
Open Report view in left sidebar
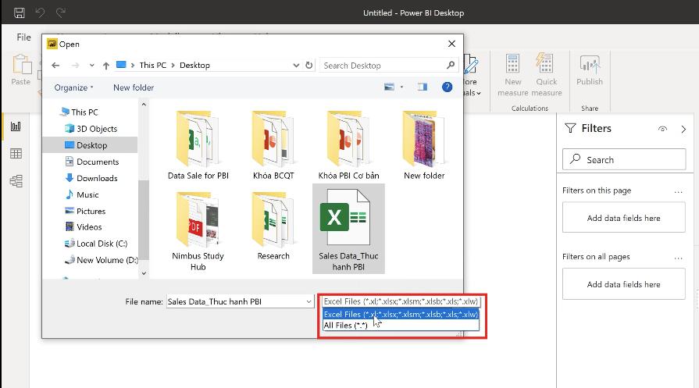16,126
